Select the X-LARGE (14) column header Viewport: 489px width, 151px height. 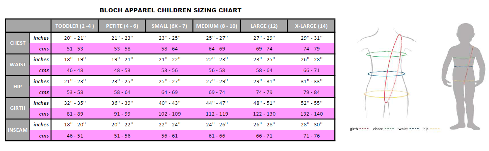coord(311,26)
